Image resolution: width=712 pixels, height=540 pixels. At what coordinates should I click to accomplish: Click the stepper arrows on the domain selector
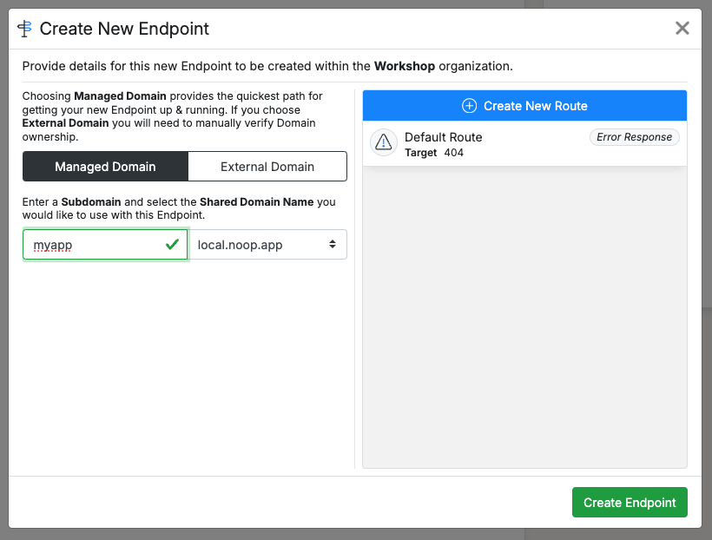click(x=333, y=244)
